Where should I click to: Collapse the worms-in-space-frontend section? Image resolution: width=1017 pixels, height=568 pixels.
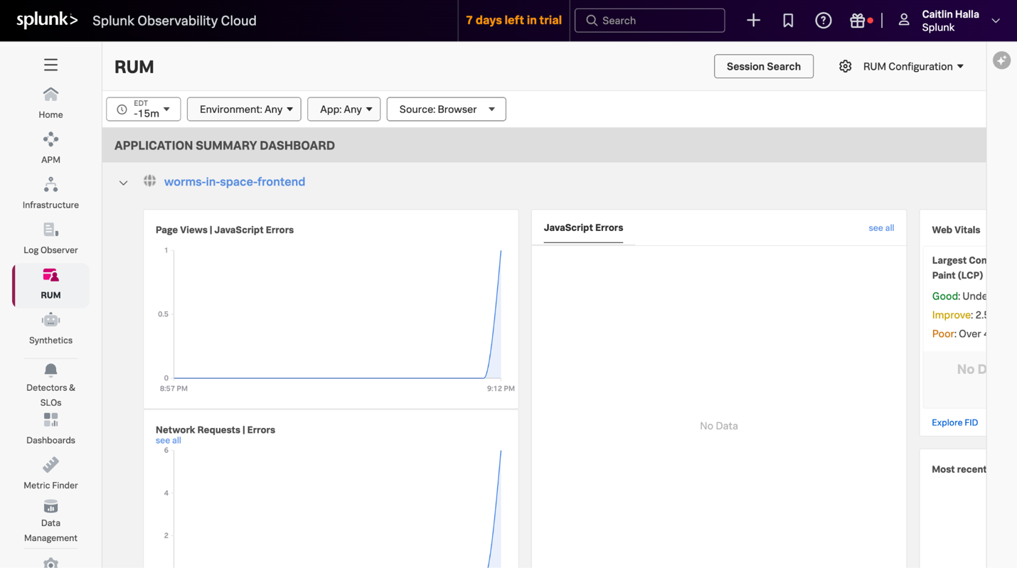[123, 183]
